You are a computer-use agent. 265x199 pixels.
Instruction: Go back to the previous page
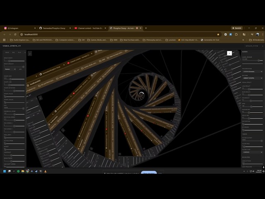pos(5,34)
